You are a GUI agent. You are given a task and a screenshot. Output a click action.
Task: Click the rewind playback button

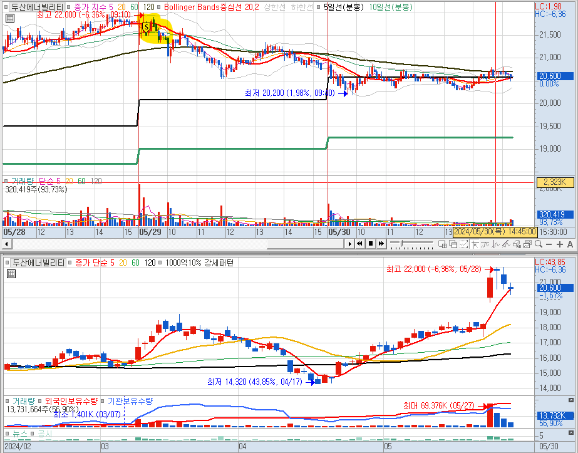coord(359,244)
